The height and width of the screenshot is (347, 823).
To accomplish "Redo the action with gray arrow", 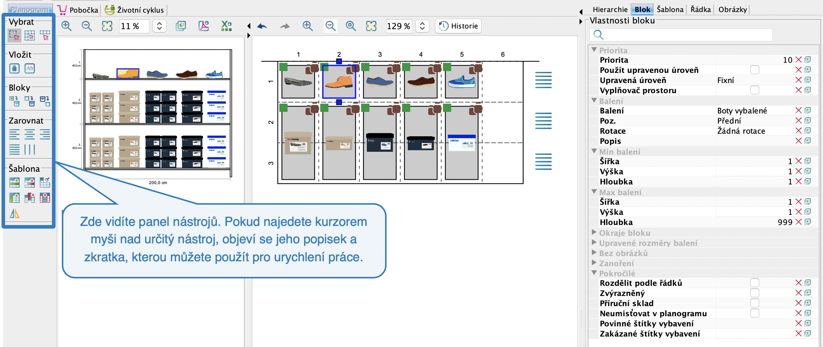I will (x=285, y=26).
